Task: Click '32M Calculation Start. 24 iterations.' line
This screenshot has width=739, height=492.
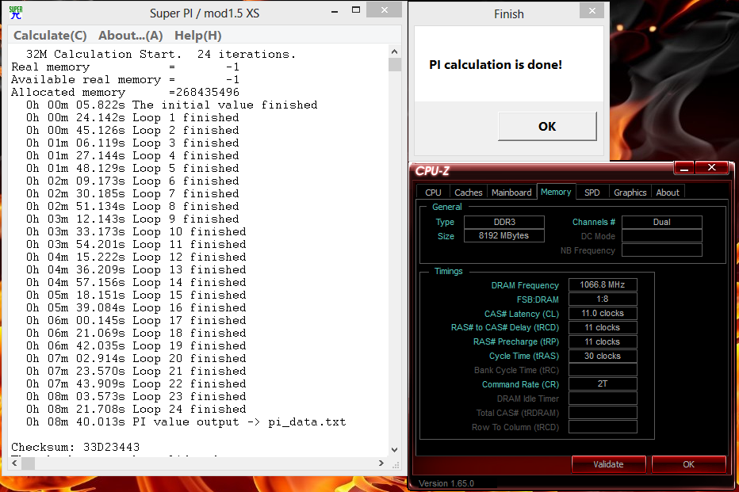Action: [161, 54]
